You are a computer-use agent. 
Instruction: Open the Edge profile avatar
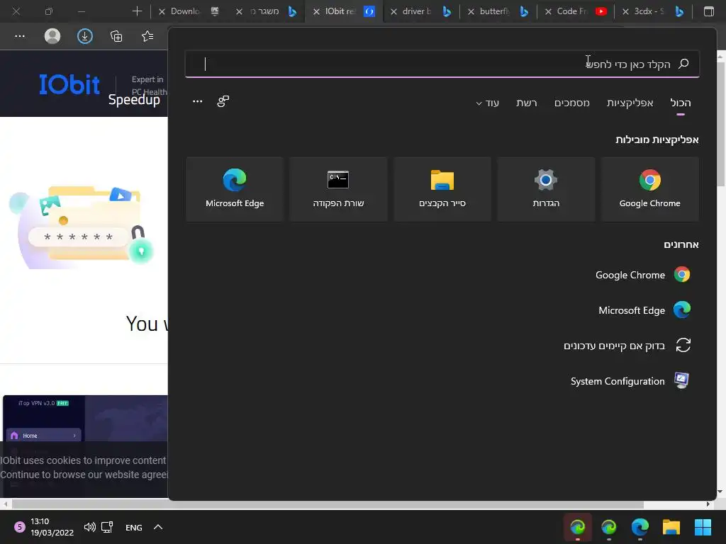click(52, 36)
